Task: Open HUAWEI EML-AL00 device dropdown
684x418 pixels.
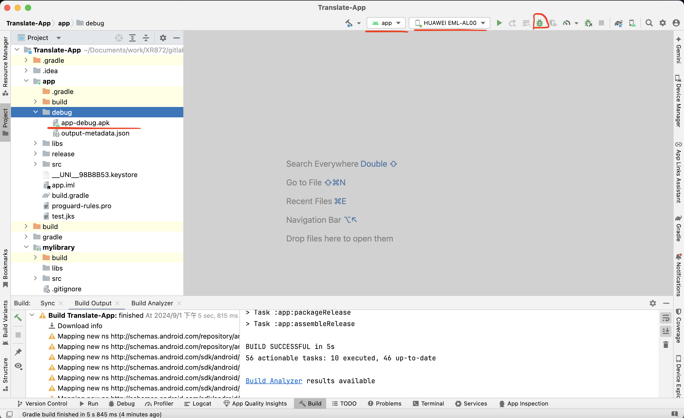Action: click(x=450, y=23)
